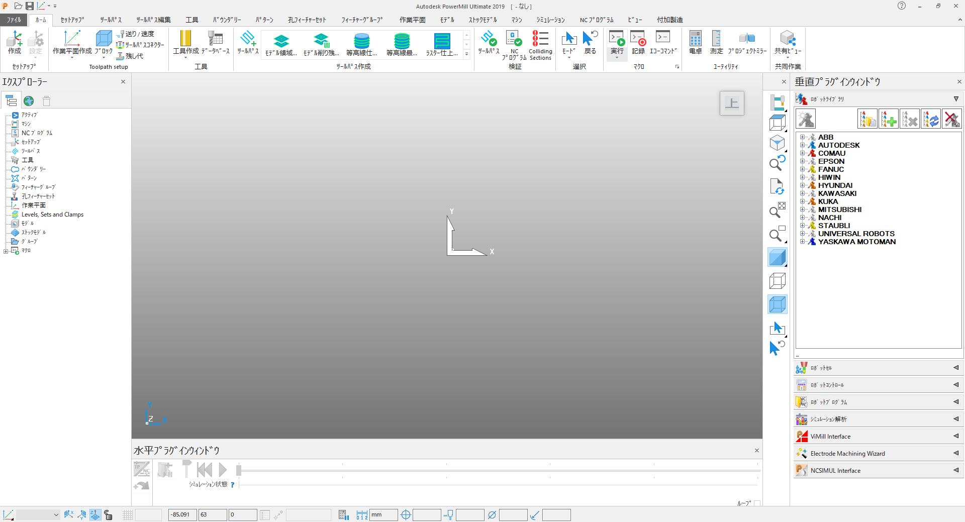Select Model Area Clearance strategy (モデル領域)
965x522 pixels.
pyautogui.click(x=281, y=45)
